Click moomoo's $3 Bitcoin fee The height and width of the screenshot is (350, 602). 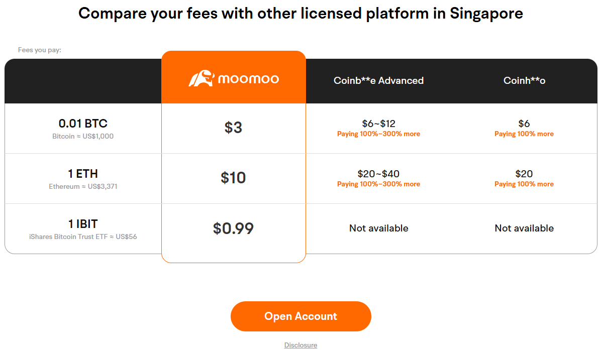coord(233,128)
